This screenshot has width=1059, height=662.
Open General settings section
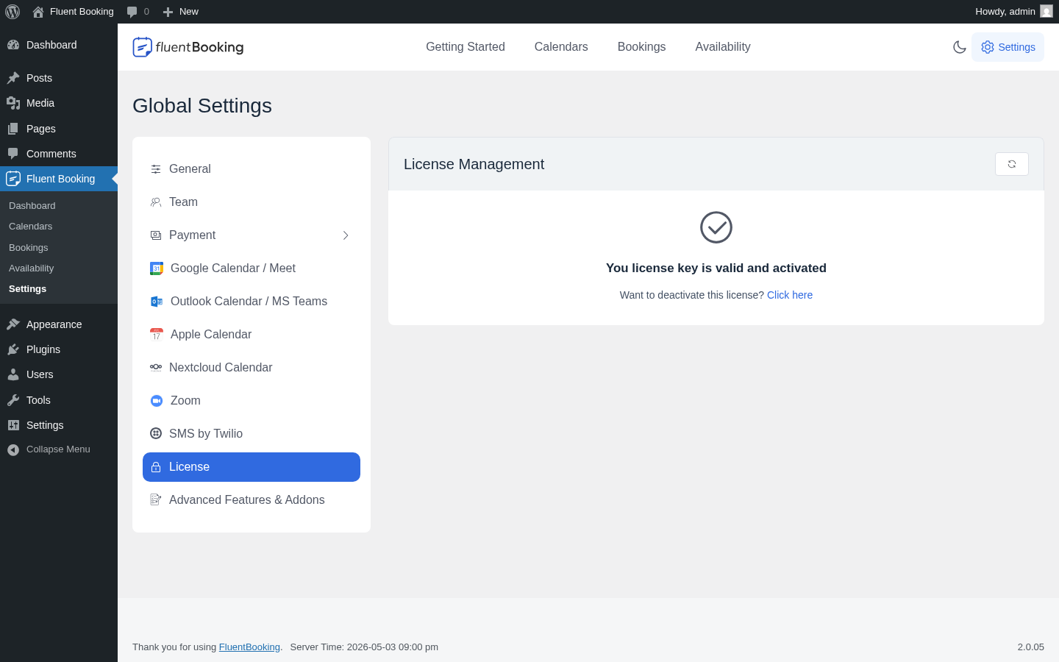coord(252,169)
